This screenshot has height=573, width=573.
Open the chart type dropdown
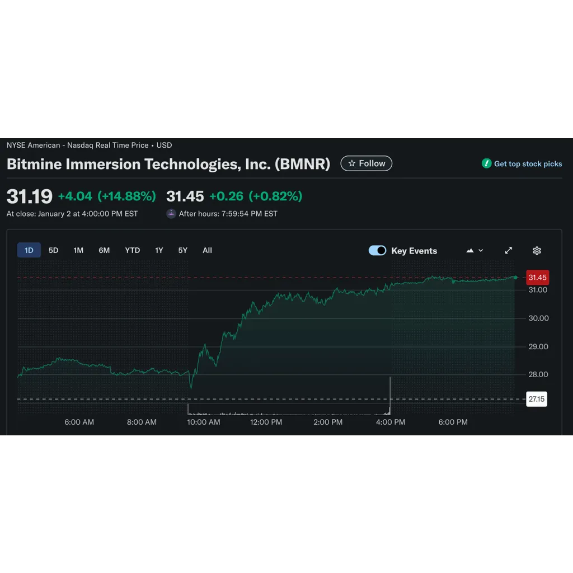[x=475, y=251]
